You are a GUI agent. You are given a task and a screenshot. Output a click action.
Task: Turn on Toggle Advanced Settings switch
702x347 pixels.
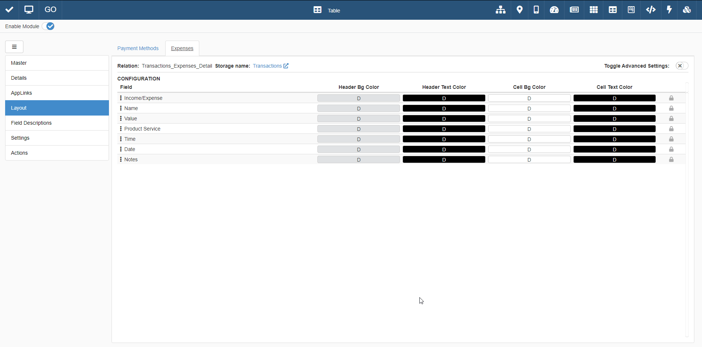point(682,66)
